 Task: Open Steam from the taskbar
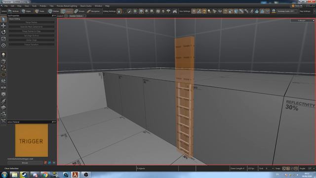tap(24, 175)
